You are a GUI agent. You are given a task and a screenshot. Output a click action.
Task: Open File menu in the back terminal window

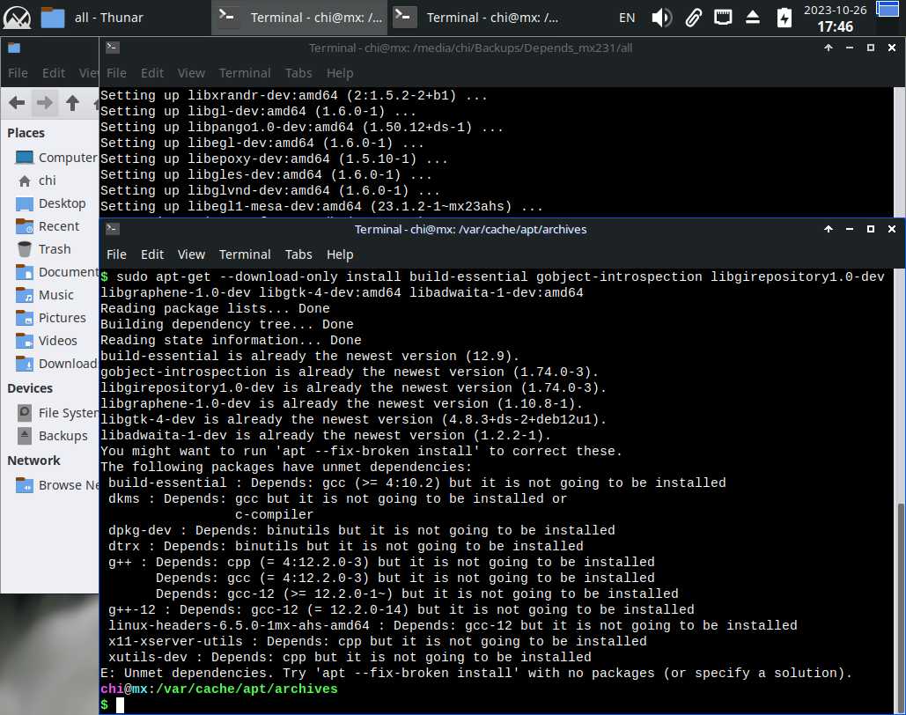(x=116, y=73)
